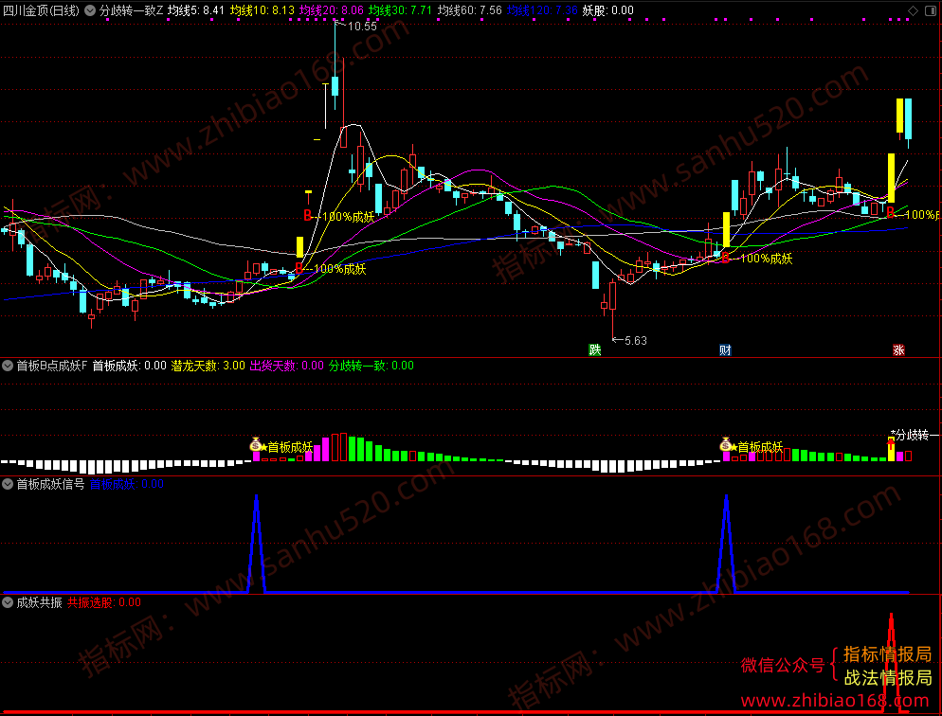Click the 均线60: 7.56 label
This screenshot has width=942, height=716.
click(469, 10)
